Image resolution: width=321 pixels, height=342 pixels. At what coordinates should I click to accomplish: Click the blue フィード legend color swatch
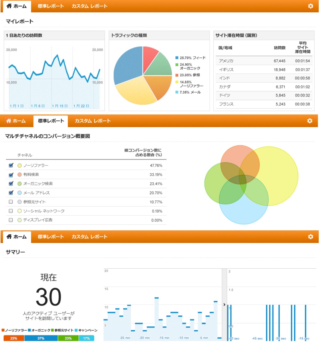click(177, 58)
